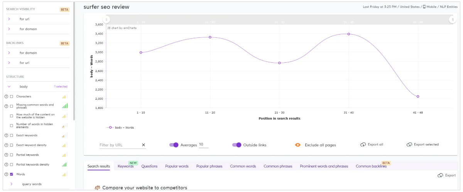Collapse the body structure section
This screenshot has width=463, height=192.
9,87
